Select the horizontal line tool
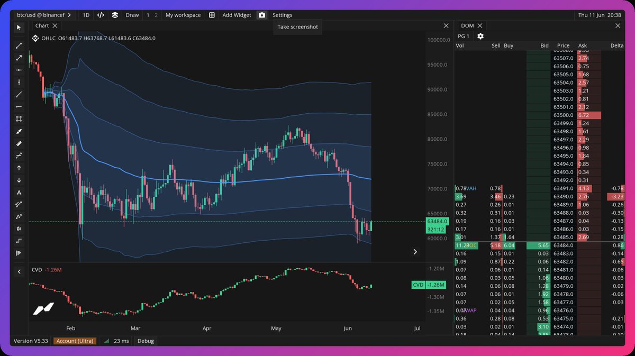 [x=19, y=70]
